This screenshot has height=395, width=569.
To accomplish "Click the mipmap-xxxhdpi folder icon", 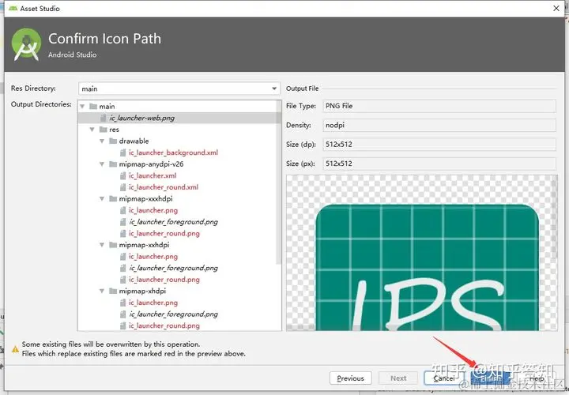I will click(x=113, y=199).
